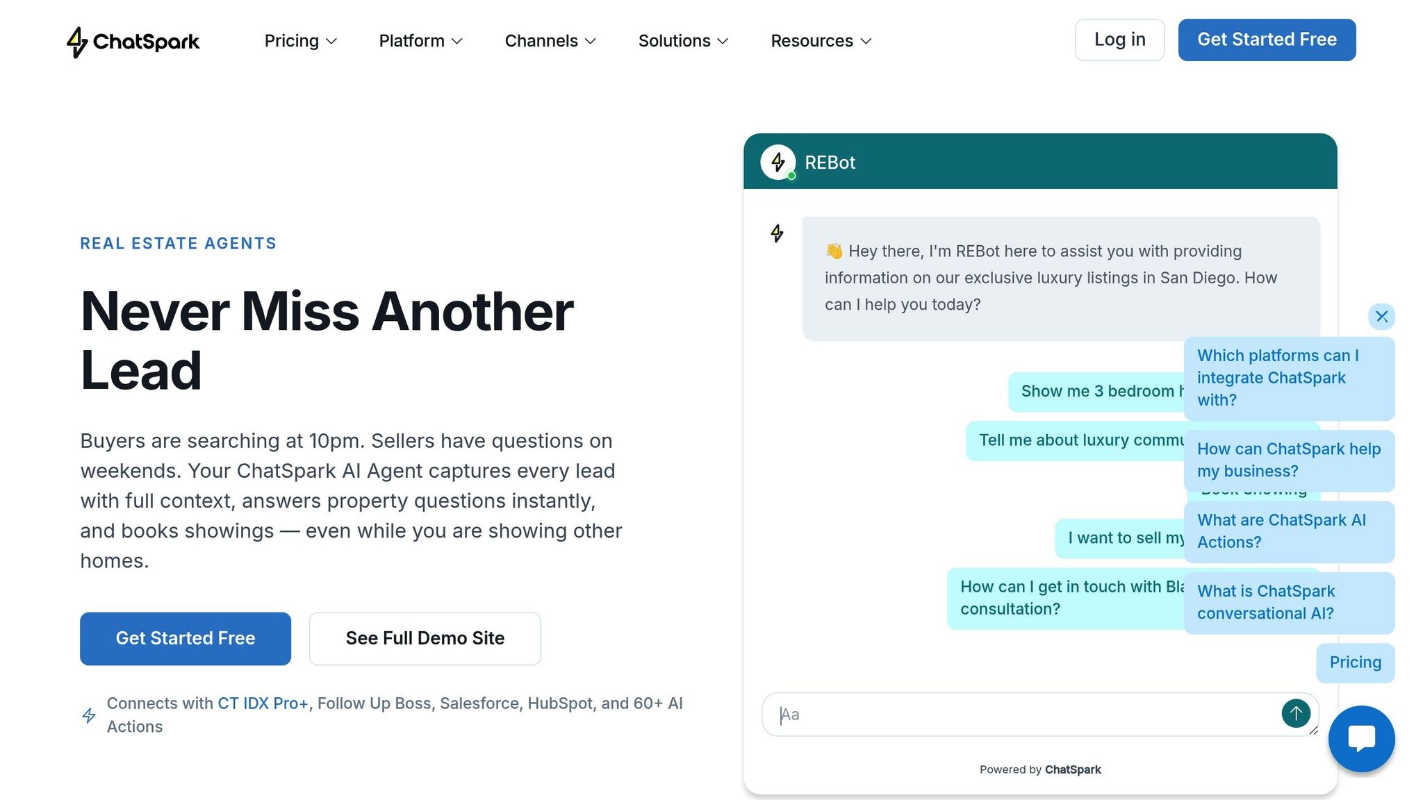Click the lightning avatar beside REBot's greeting
Image resolution: width=1423 pixels, height=800 pixels.
pos(777,235)
